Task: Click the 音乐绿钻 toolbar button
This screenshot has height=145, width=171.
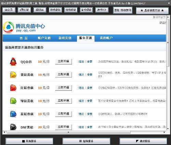Action: (86, 10)
